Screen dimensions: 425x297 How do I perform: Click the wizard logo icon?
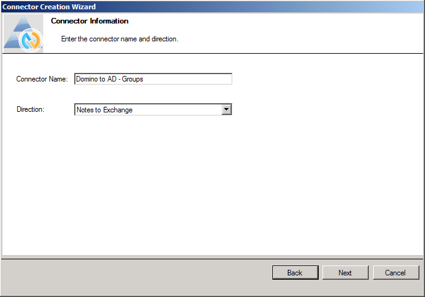point(23,33)
